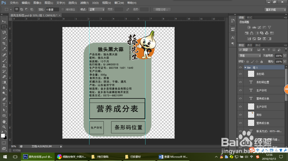288x161 pixels.
Task: Hide the 组 1 group
Action: (x=240, y=67)
